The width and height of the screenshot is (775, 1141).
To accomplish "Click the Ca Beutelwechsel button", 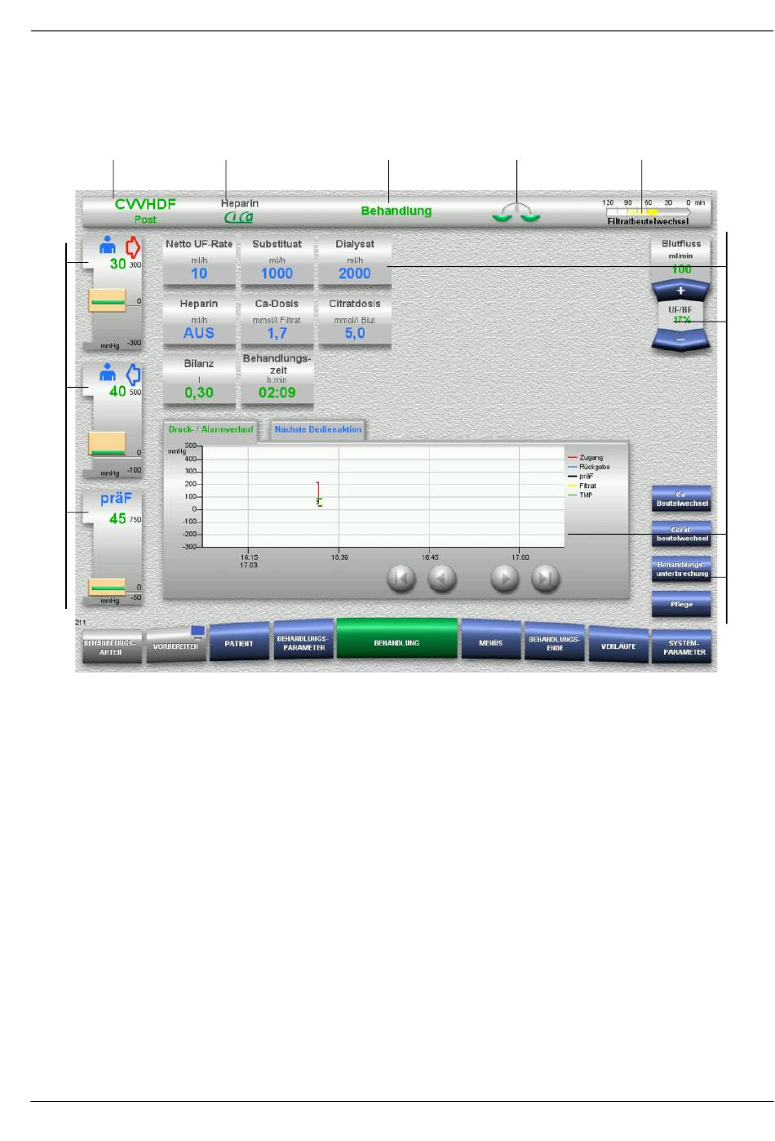I will click(x=681, y=499).
